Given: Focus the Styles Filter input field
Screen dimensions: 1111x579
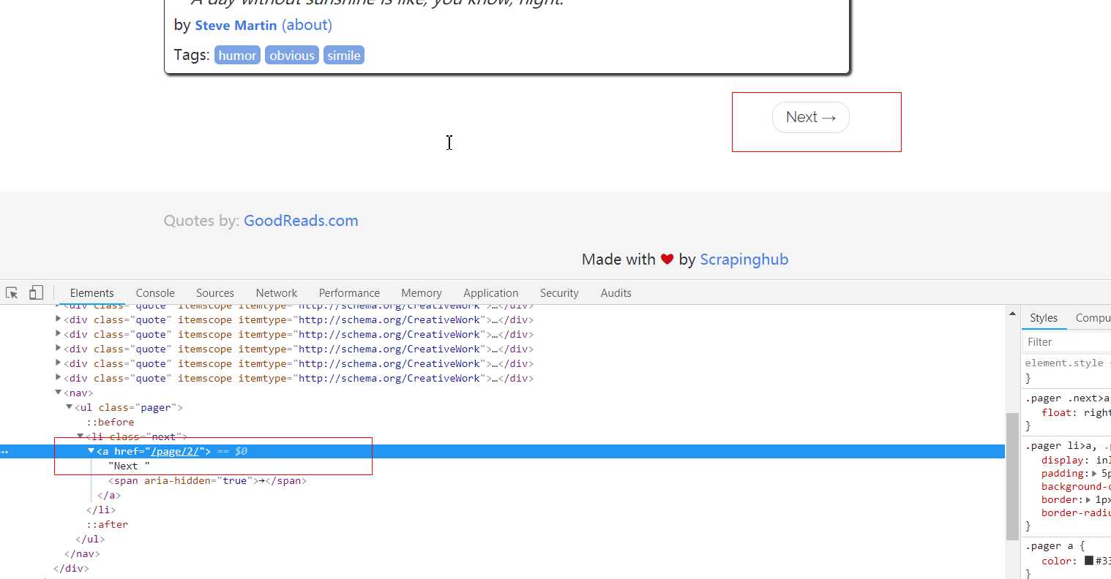Looking at the screenshot, I should tap(1067, 341).
